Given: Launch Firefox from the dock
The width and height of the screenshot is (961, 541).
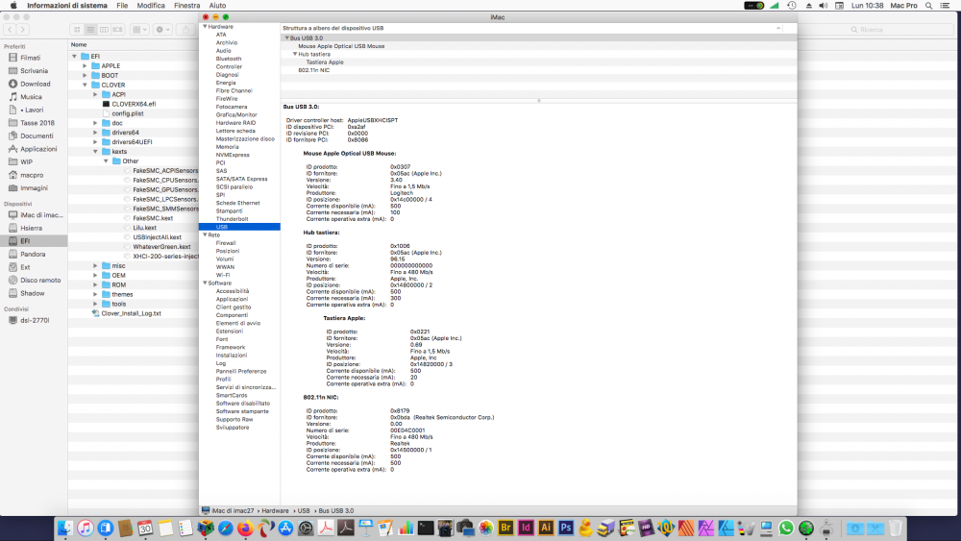Looking at the screenshot, I should [246, 529].
